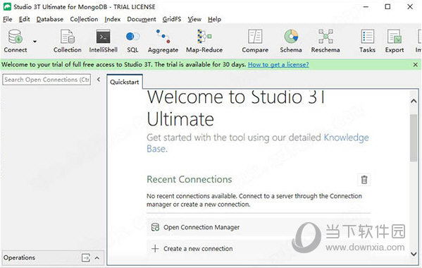Screen dimensions: 422x268
Task: Expand the Operations panel with its chevron
Action: [97, 257]
